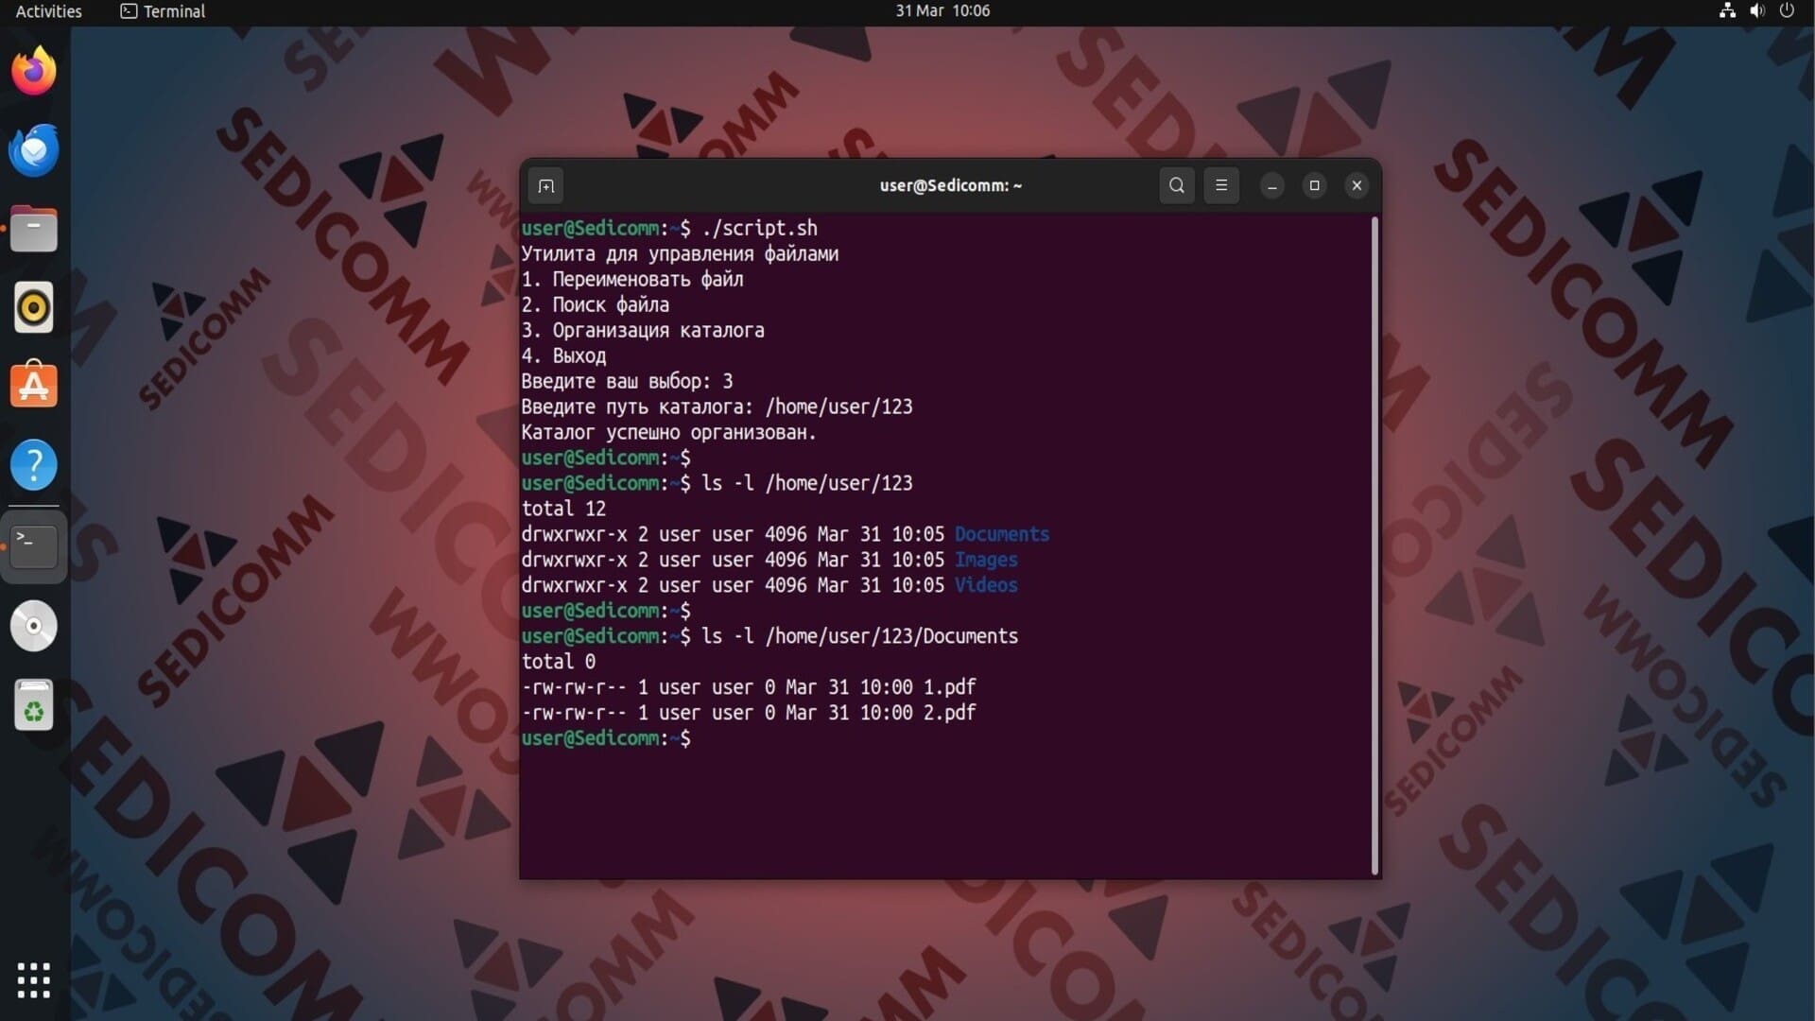
Task: Open the clock showing 31 Mar 10:06
Action: [x=942, y=11]
